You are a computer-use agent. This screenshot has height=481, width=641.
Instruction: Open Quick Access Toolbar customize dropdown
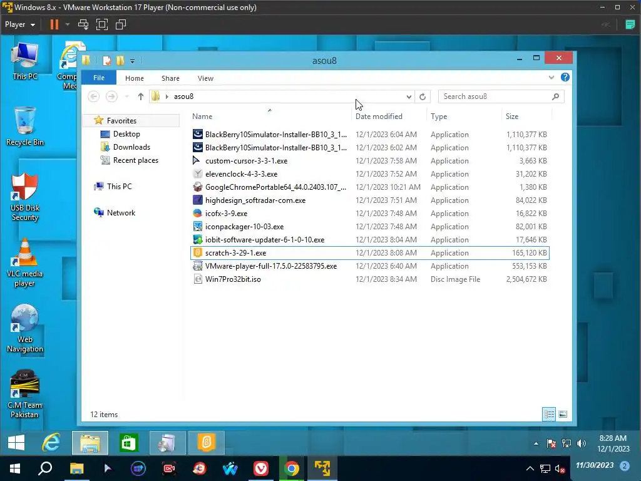click(133, 61)
